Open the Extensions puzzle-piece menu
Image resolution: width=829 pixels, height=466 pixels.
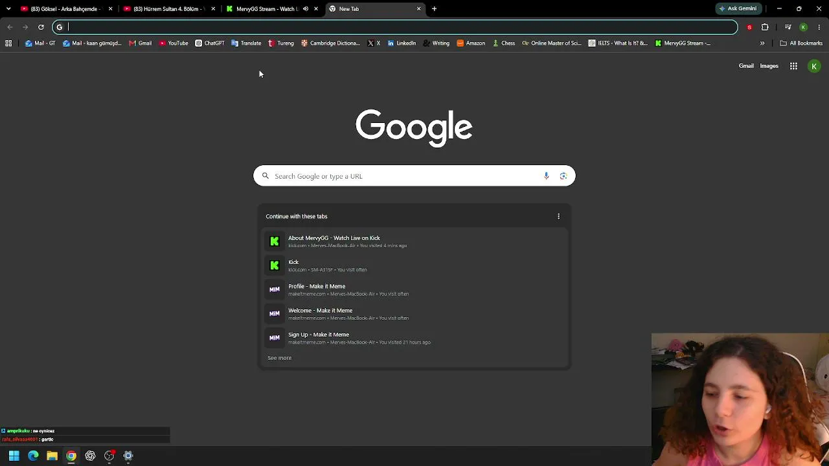[x=765, y=27]
